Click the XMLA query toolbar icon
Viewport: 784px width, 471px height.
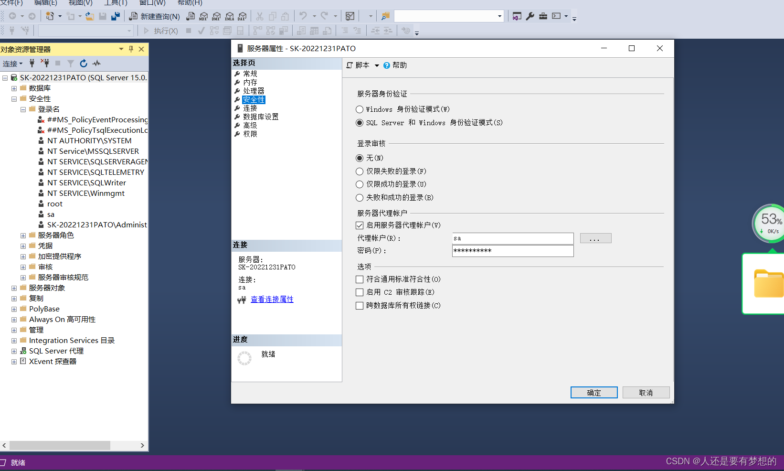(229, 16)
